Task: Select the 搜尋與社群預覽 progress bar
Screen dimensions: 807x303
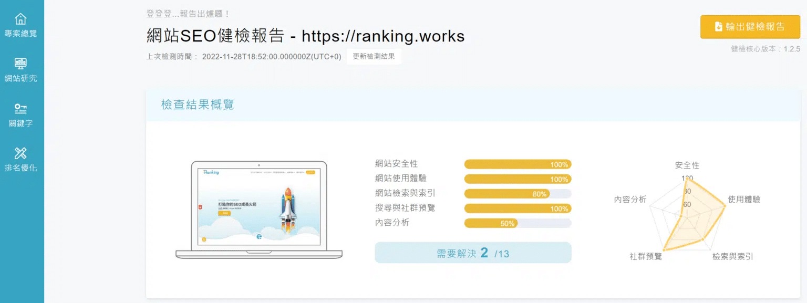Action: click(x=518, y=208)
